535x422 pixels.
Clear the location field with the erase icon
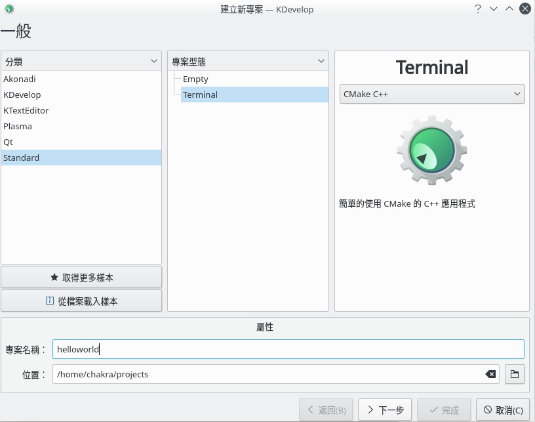(x=490, y=374)
